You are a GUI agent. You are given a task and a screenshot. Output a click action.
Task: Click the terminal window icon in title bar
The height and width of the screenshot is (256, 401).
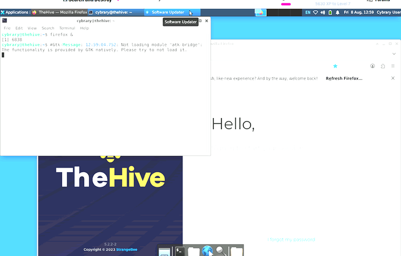(5, 20)
